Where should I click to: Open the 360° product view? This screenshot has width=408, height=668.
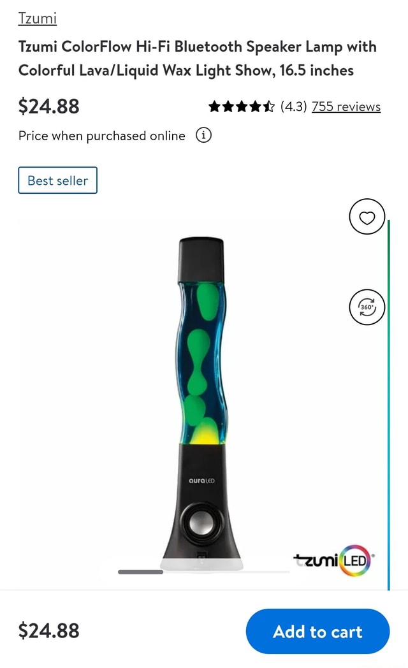[x=367, y=307]
